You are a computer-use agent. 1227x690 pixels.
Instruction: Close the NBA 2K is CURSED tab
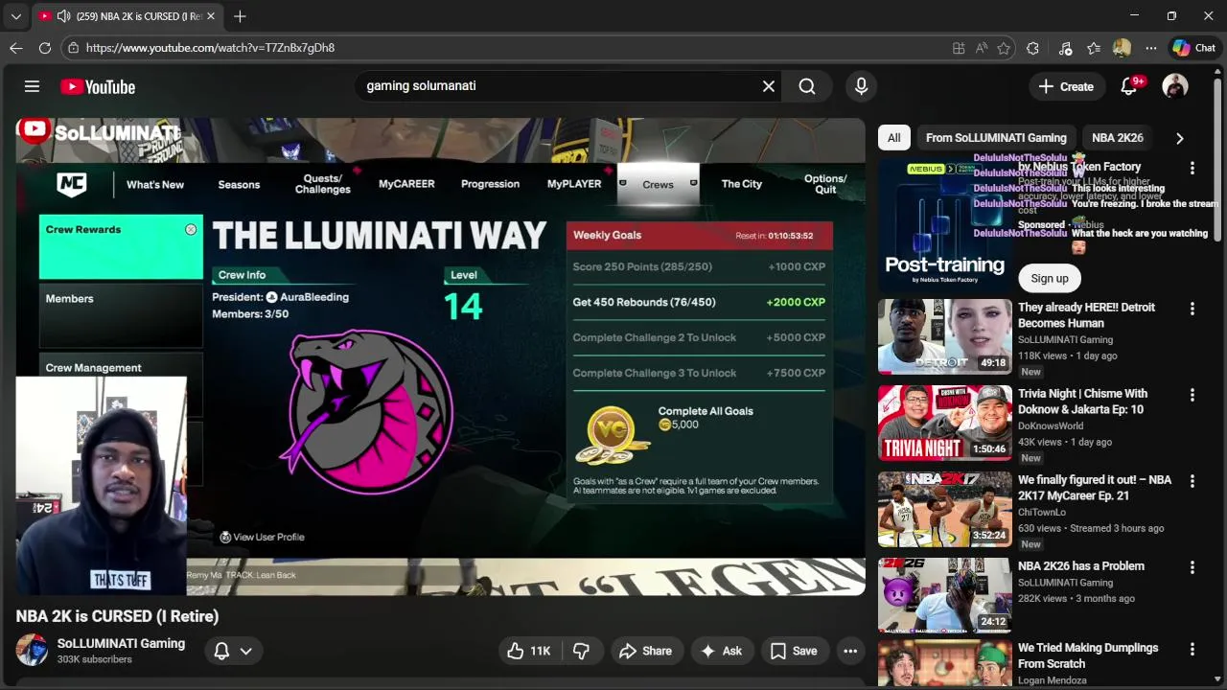(211, 16)
